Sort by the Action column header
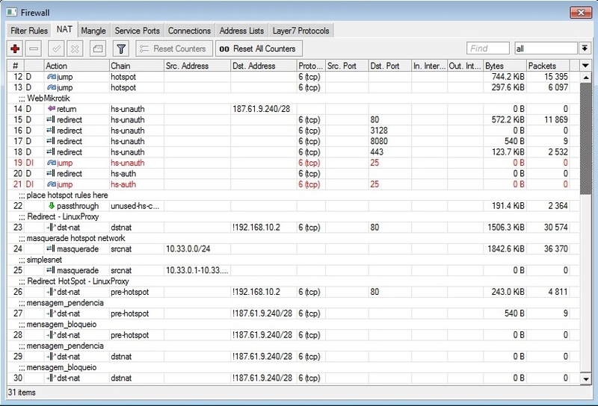This screenshot has height=406, width=598. pyautogui.click(x=77, y=66)
